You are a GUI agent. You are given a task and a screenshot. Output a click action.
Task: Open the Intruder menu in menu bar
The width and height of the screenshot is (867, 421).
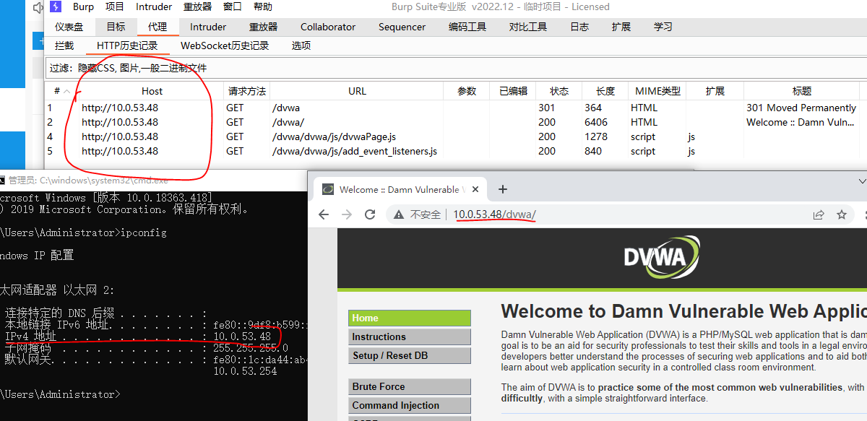(154, 7)
